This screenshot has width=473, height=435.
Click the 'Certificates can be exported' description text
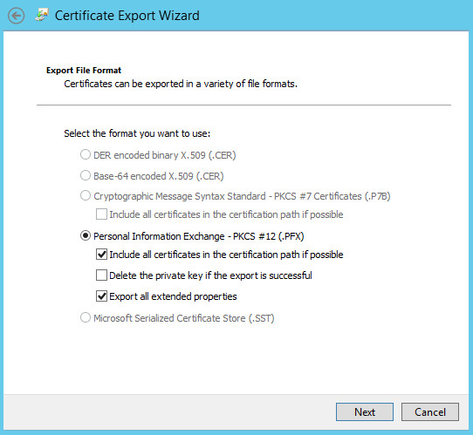[x=181, y=84]
